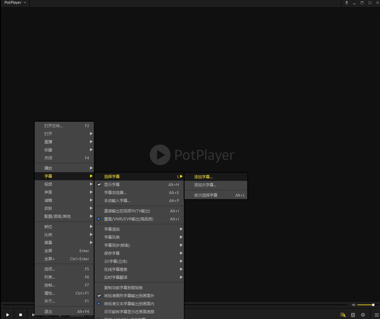Select 全屏+ menu entry
The image size is (380, 319).
pos(64,259)
